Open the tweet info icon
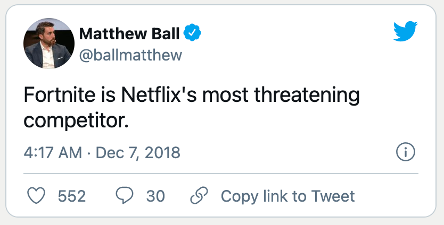Viewport: 444px width, 225px height. click(406, 152)
